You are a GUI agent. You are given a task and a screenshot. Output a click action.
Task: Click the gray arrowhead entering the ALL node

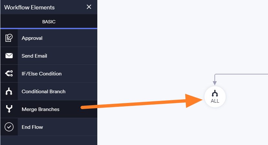[215, 84]
